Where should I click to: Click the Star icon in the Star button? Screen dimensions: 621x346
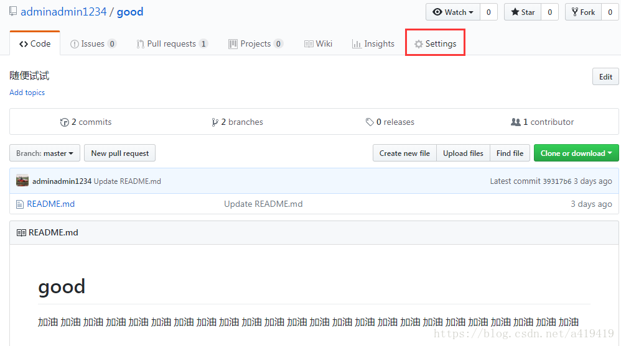click(x=515, y=12)
